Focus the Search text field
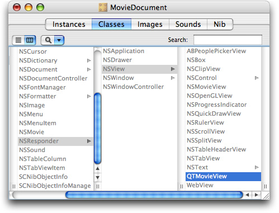Viewport: 279px width, 213px height. click(228, 40)
